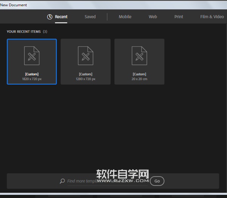Click the [Custom] title of the highlighted preset
227x198 pixels.
coord(32,74)
